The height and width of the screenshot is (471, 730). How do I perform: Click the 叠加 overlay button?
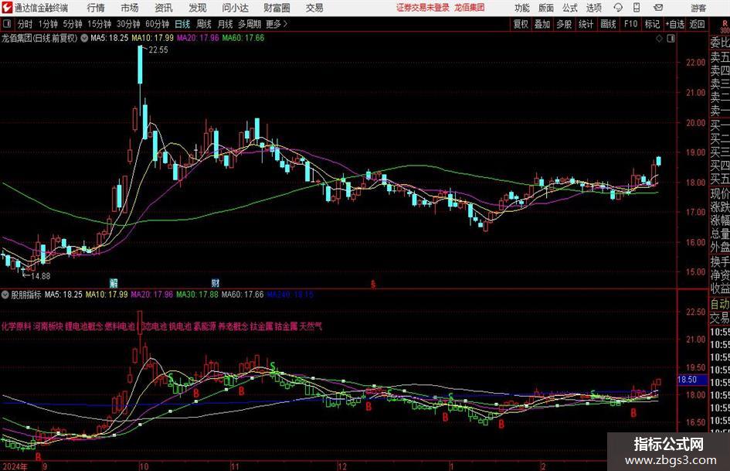coord(542,24)
